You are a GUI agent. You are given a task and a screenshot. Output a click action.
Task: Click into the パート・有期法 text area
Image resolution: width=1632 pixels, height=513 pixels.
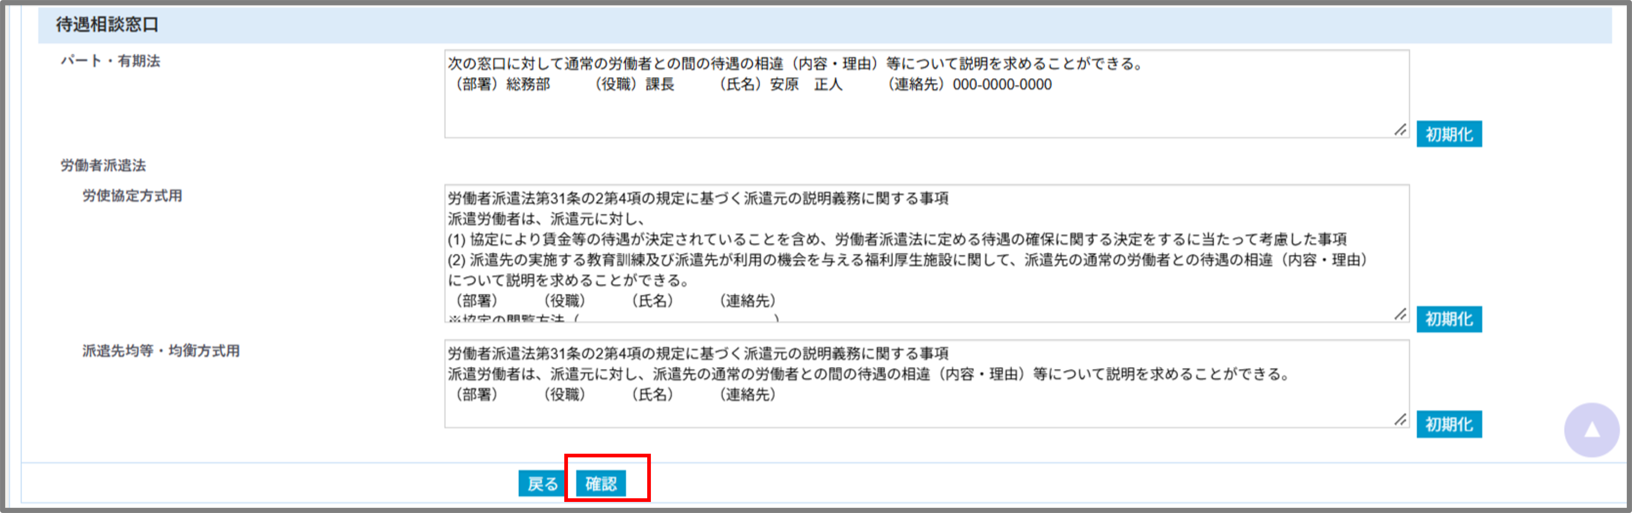(x=926, y=94)
